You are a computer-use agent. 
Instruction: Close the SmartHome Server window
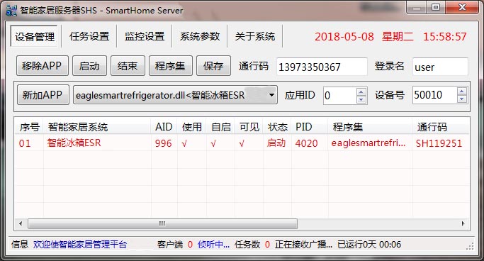click(462, 7)
